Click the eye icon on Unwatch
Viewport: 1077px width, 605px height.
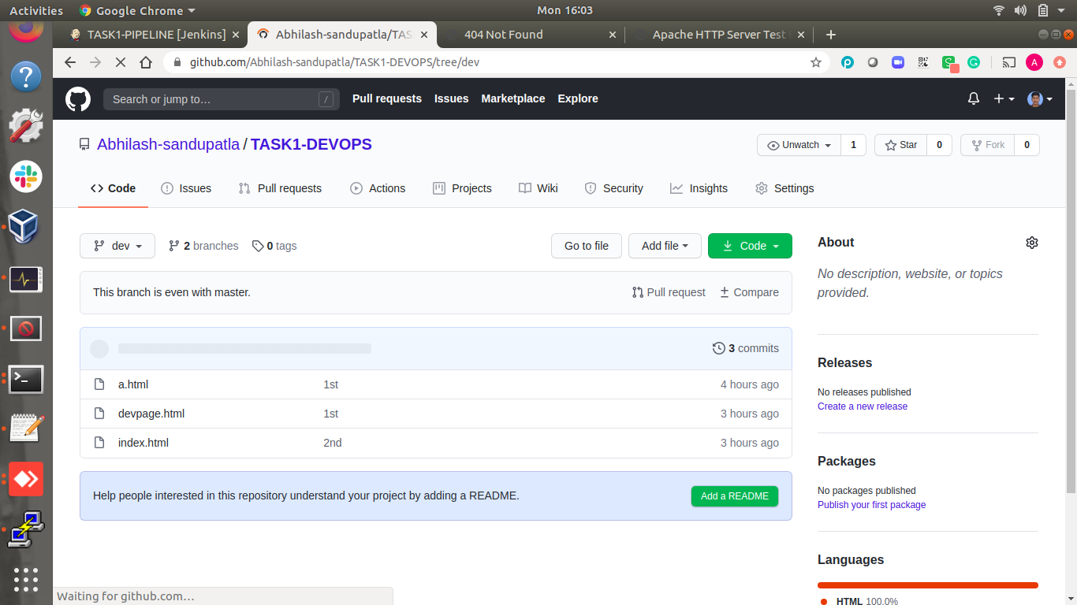(x=773, y=145)
